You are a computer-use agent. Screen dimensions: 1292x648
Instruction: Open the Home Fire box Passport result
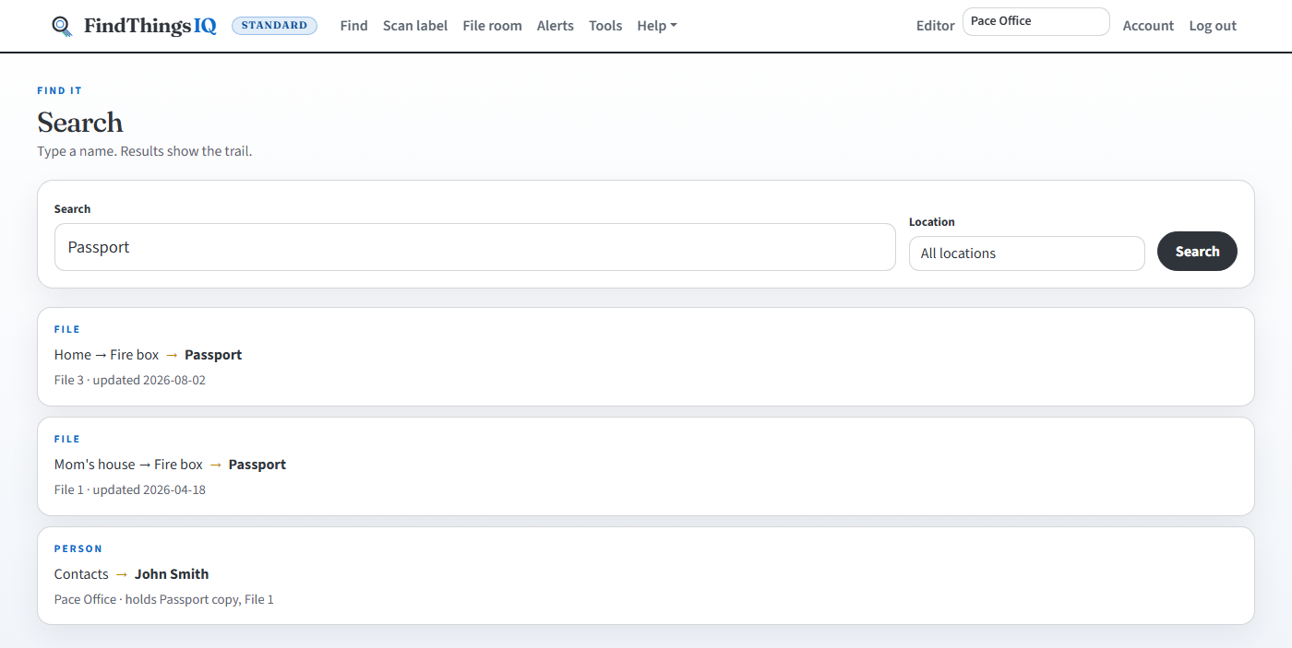tap(646, 357)
